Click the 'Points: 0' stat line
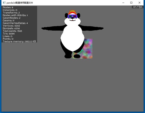145x113 pixels. [x=8, y=39]
